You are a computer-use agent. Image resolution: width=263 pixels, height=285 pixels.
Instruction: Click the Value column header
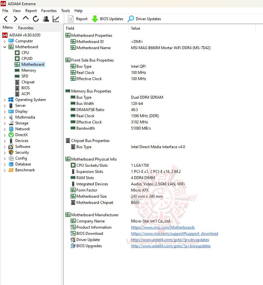(x=192, y=28)
